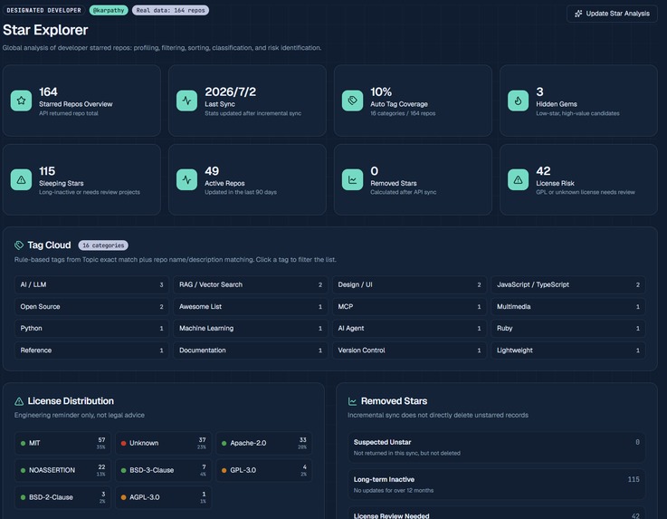Select the MCP tag
Image resolution: width=667 pixels, height=519 pixels.
[x=409, y=306]
